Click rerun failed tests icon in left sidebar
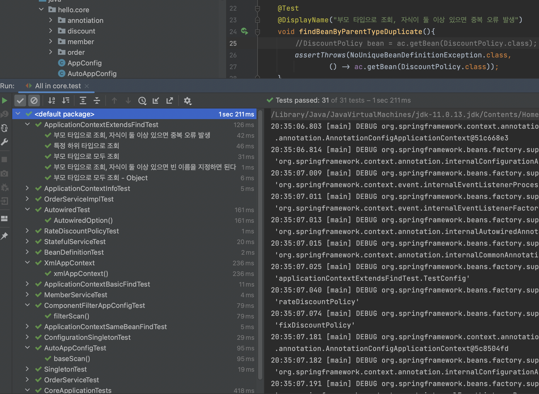The width and height of the screenshot is (539, 394). (5, 114)
